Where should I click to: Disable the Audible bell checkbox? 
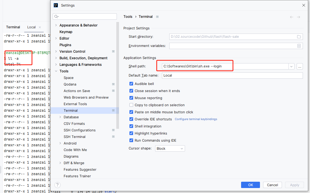pos(131,84)
